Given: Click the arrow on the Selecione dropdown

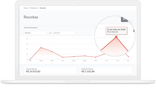Looking at the screenshot, I should [75, 33].
